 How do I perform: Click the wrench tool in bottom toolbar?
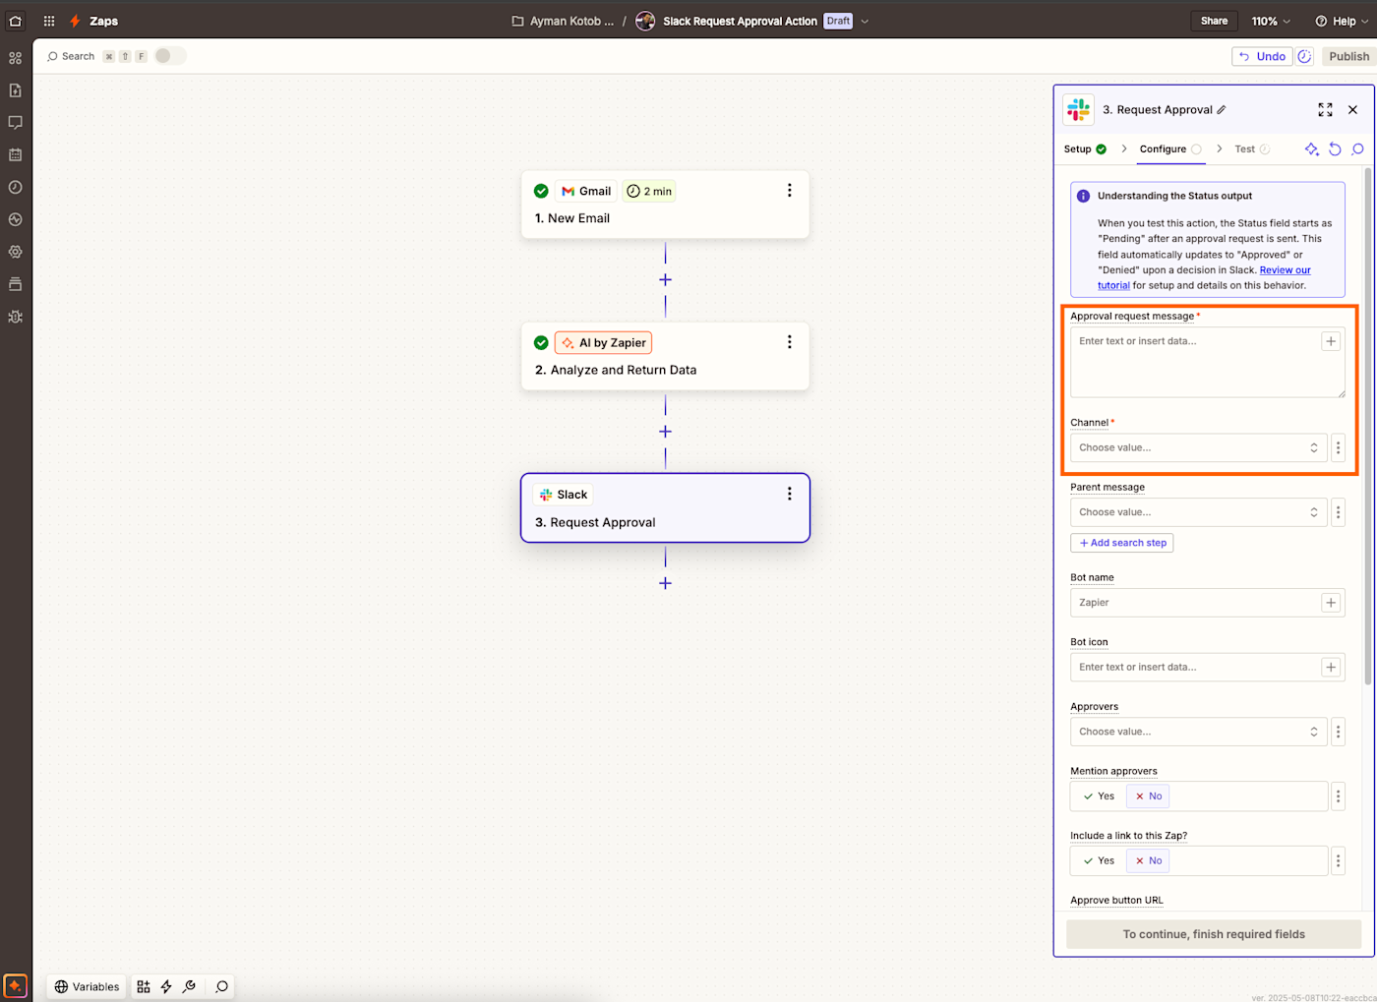pos(190,986)
